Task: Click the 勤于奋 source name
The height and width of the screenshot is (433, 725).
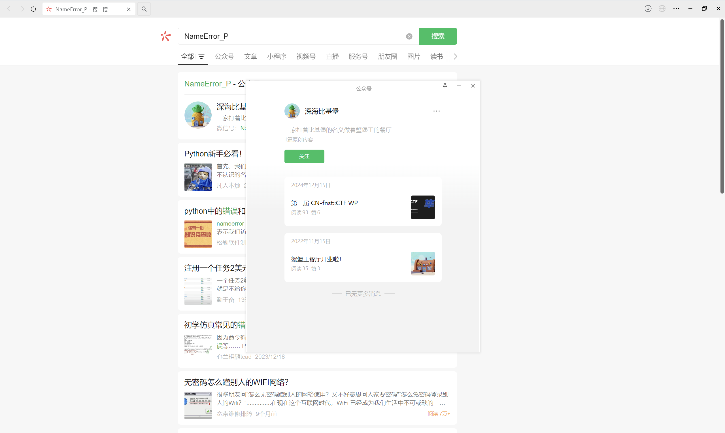Action: (226, 300)
